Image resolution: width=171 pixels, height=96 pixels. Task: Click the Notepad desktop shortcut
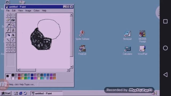point(127,35)
